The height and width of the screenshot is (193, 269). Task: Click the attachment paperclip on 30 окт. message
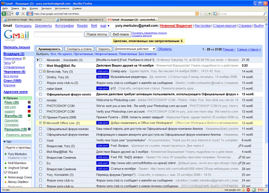click(x=240, y=157)
